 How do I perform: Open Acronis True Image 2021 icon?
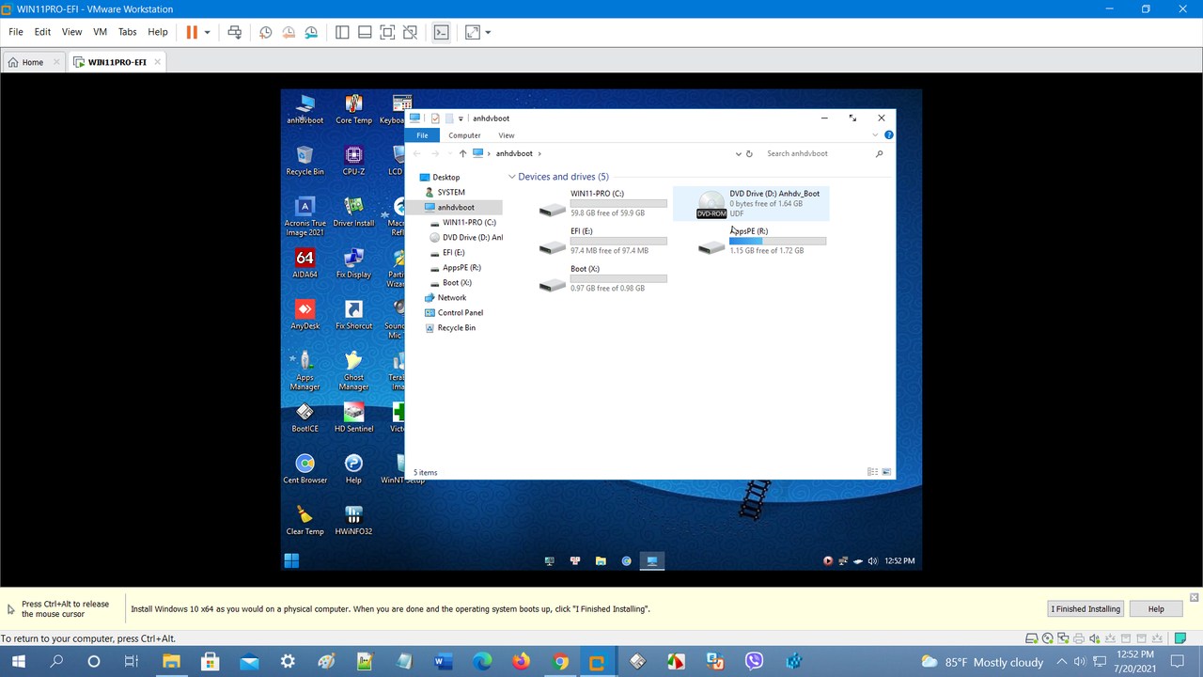(305, 216)
